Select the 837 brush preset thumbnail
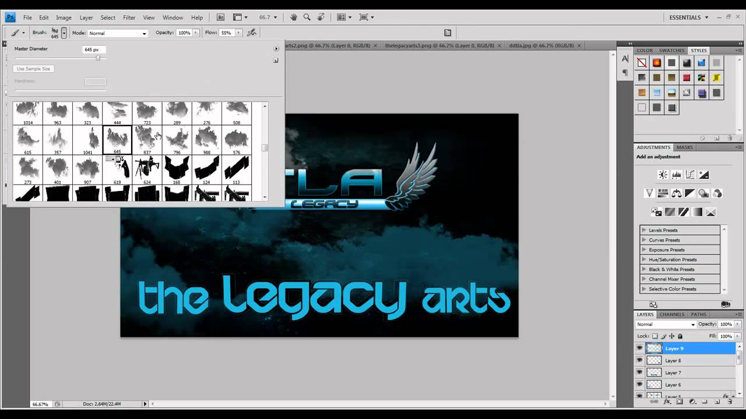This screenshot has height=419, width=746. [x=147, y=141]
